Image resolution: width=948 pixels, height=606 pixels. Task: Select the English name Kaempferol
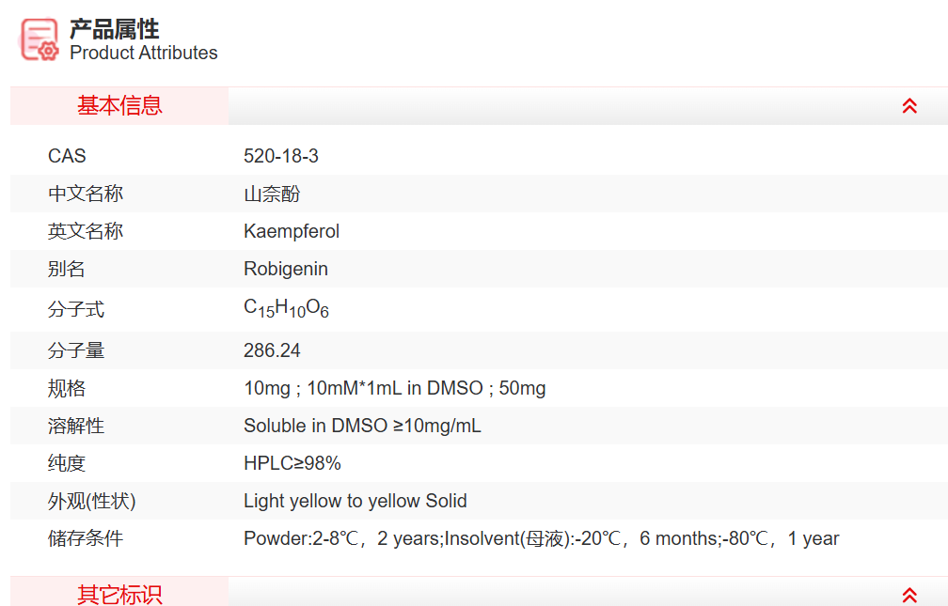click(x=292, y=231)
